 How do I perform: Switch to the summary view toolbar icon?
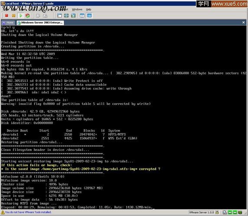tap(82, 16)
